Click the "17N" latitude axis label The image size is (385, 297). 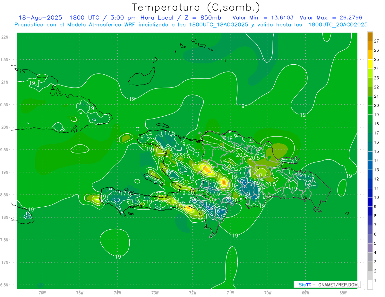click(x=5, y=262)
